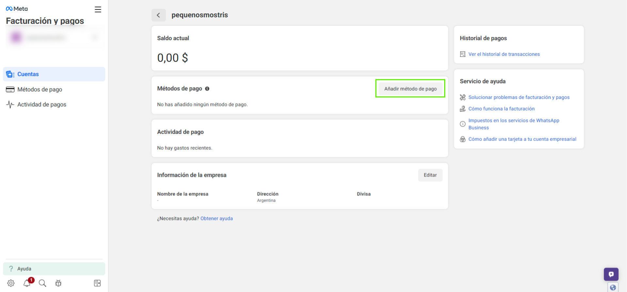
Task: Click the Obtener ayuda link
Action: tap(217, 219)
